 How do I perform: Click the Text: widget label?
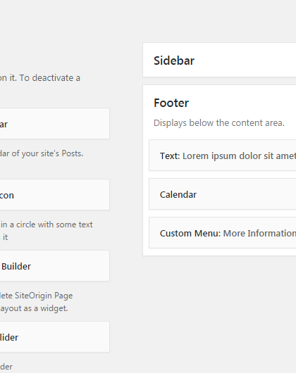coord(170,156)
